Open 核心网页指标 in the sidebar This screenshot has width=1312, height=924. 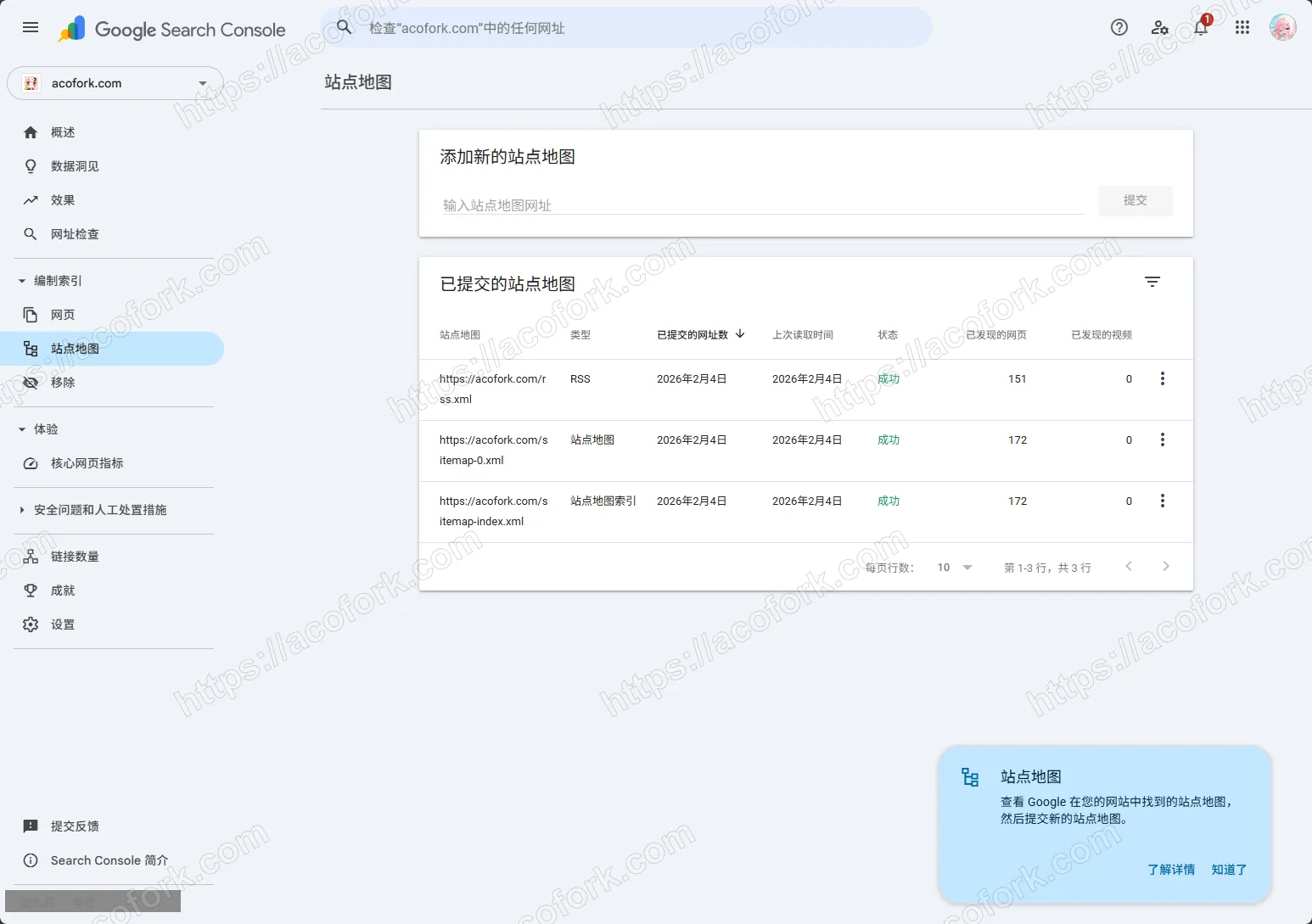pyautogui.click(x=87, y=463)
